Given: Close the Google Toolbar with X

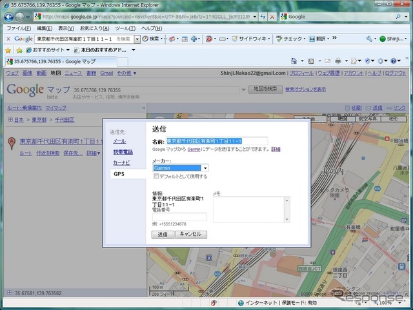Looking at the screenshot, I should click(x=8, y=39).
